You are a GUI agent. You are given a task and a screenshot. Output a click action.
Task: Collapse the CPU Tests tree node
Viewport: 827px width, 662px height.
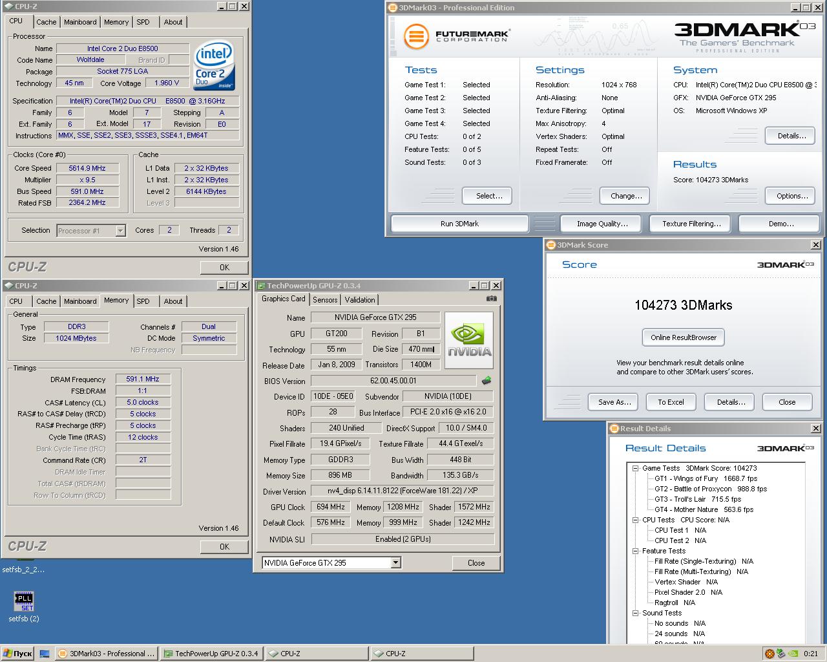[x=635, y=520]
